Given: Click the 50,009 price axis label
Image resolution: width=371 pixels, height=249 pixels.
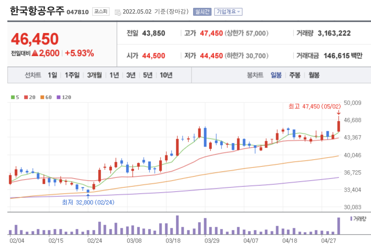Looking at the screenshot, I should [353, 103].
